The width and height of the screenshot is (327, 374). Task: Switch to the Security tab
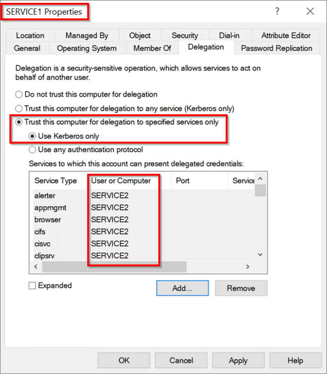pos(185,35)
